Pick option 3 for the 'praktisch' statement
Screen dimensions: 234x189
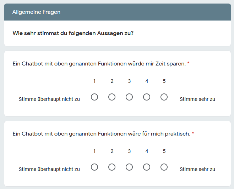coord(129,167)
